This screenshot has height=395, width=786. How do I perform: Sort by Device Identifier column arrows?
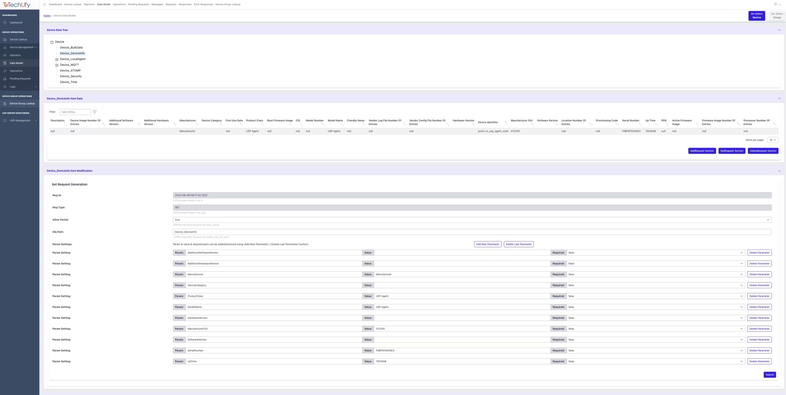coord(506,122)
